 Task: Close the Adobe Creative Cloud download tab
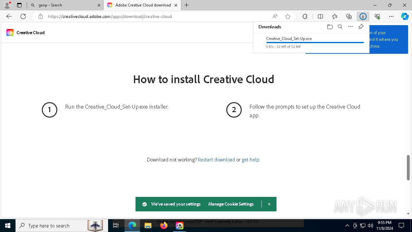[176, 5]
